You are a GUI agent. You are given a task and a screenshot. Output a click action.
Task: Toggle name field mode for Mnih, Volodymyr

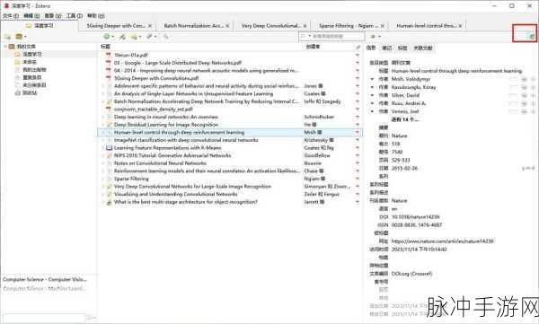pyautogui.click(x=514, y=79)
